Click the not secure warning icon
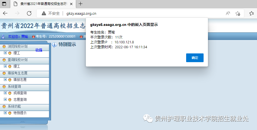 pyautogui.click(x=44, y=13)
